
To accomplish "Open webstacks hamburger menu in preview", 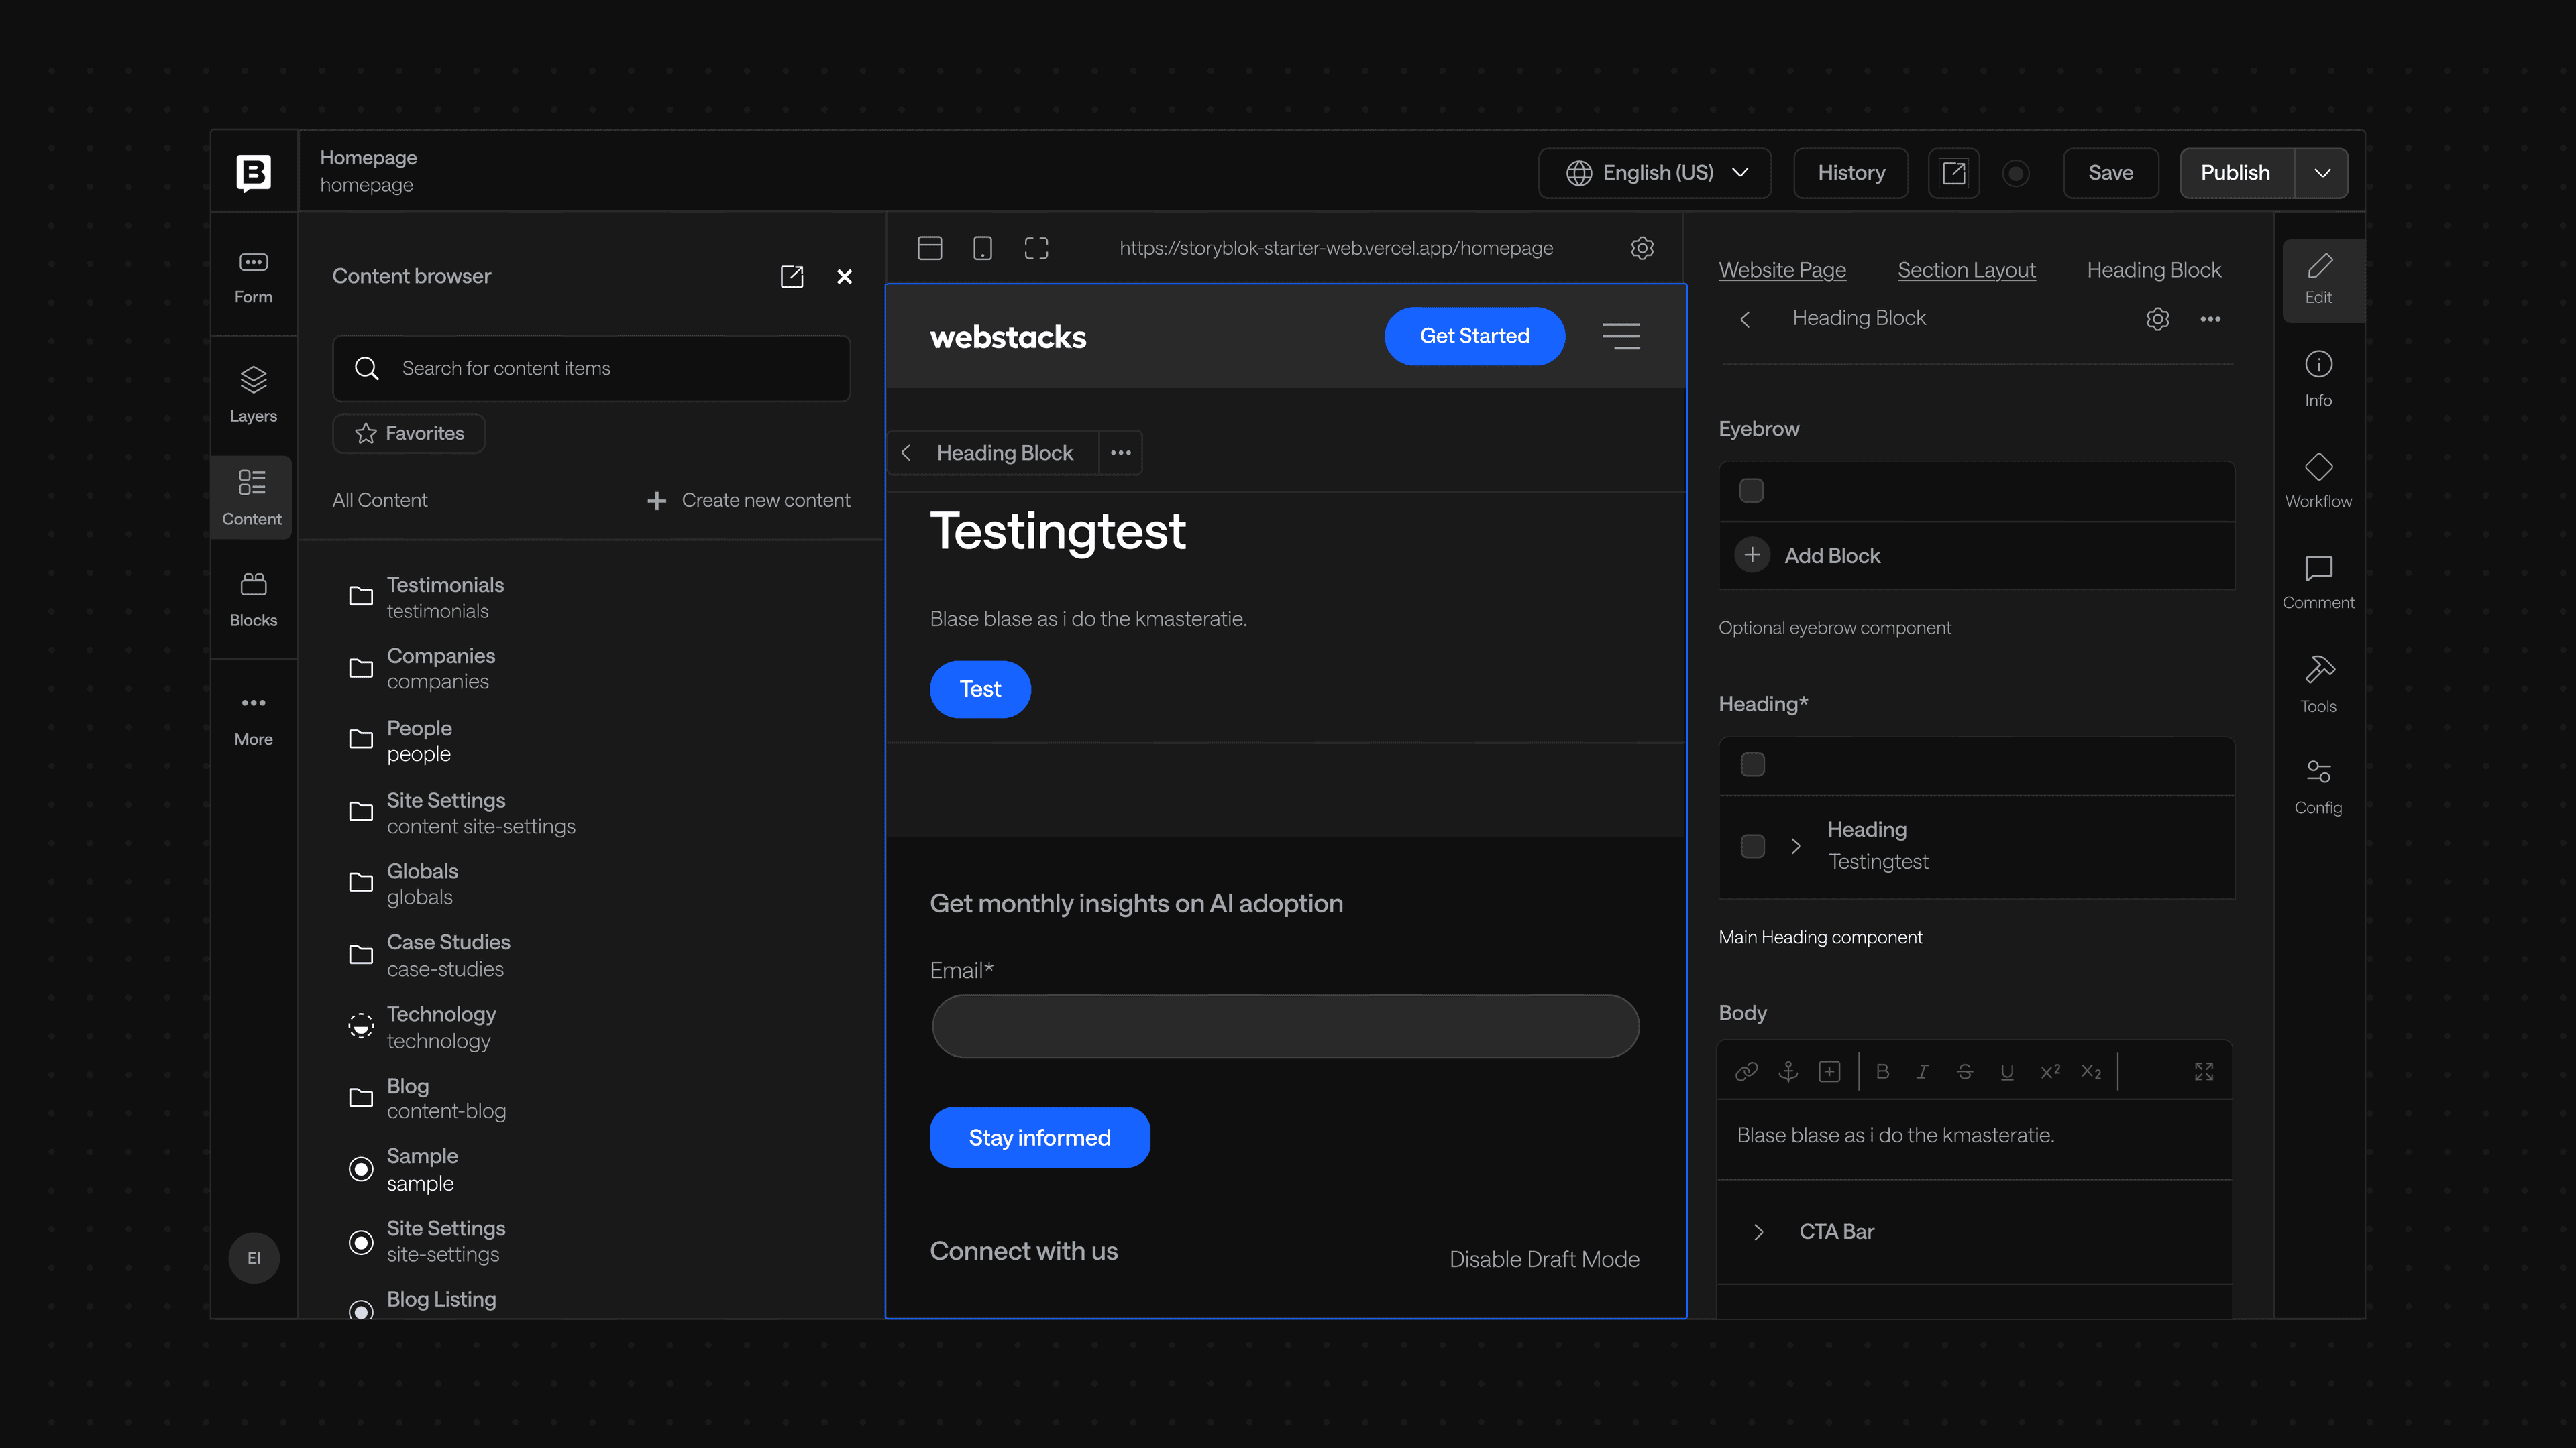I will tap(1621, 336).
